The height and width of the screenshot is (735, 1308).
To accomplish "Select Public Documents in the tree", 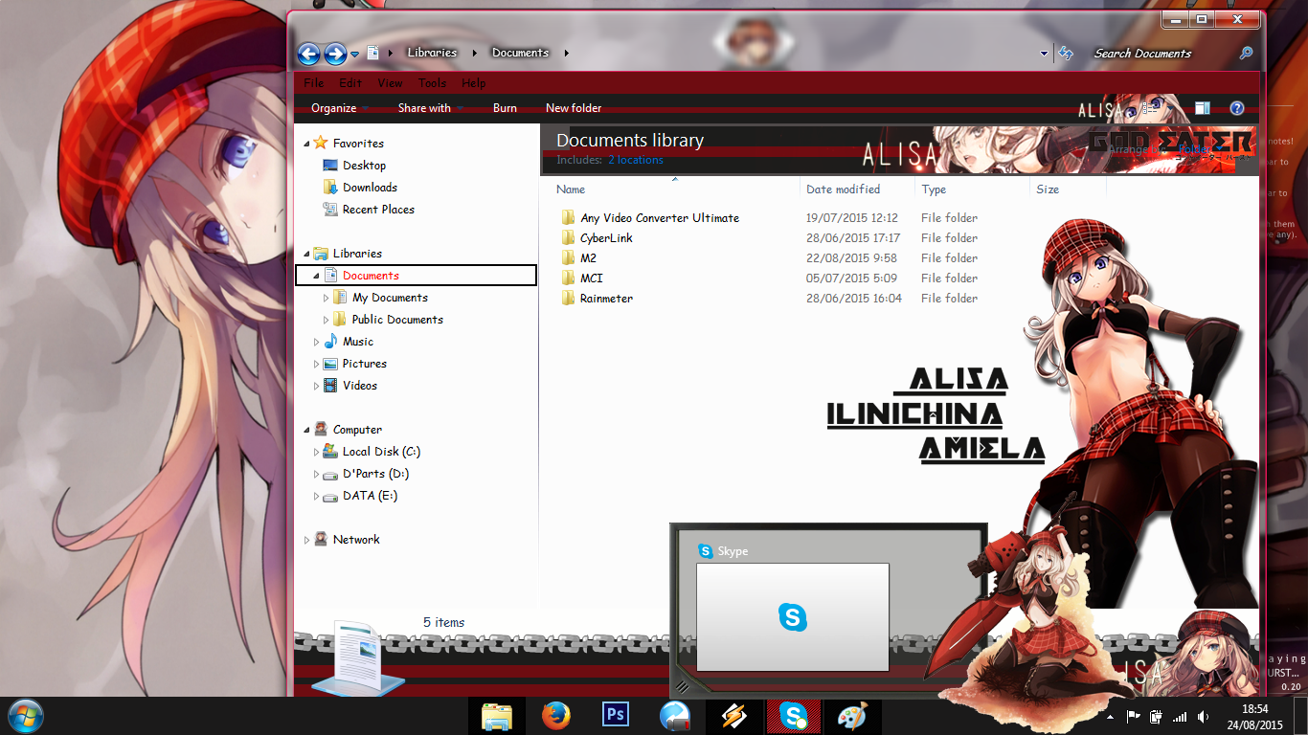I will [397, 320].
